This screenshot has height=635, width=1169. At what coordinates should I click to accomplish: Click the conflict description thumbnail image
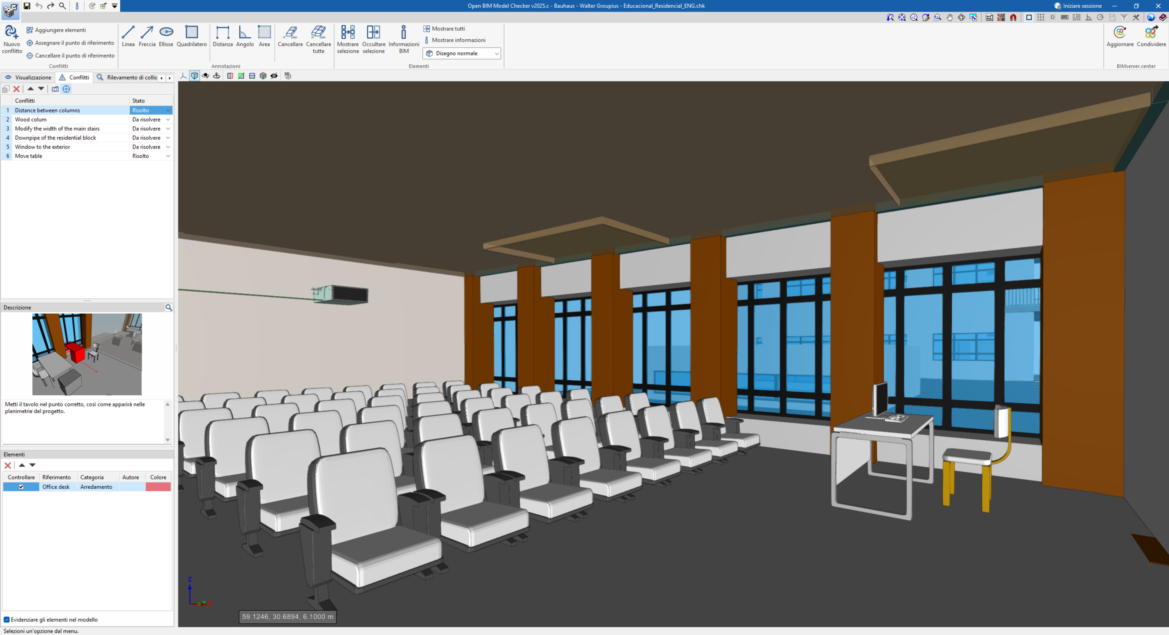coord(87,354)
